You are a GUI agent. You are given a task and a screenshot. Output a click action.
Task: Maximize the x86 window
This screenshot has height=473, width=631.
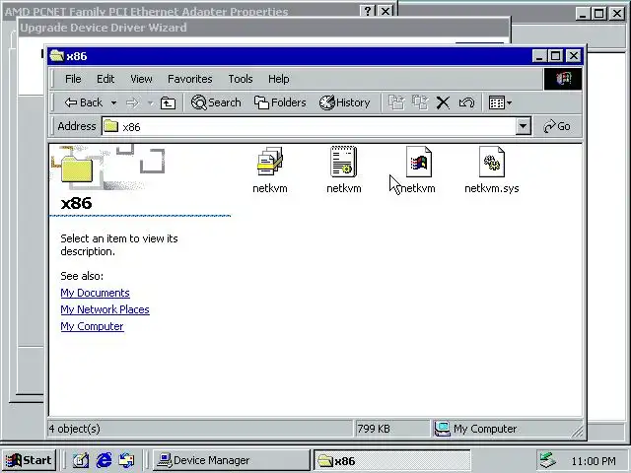pyautogui.click(x=556, y=56)
